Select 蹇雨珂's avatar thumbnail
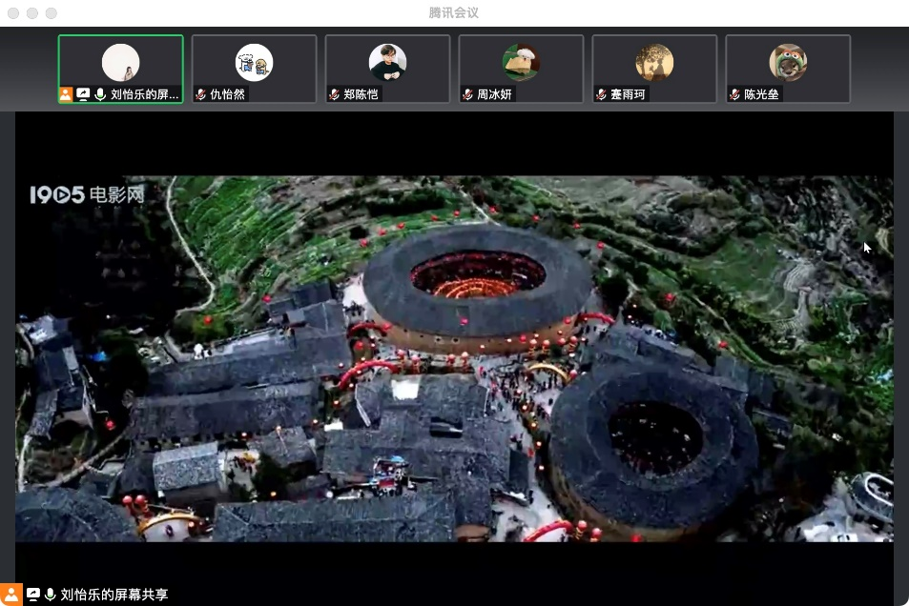 654,63
